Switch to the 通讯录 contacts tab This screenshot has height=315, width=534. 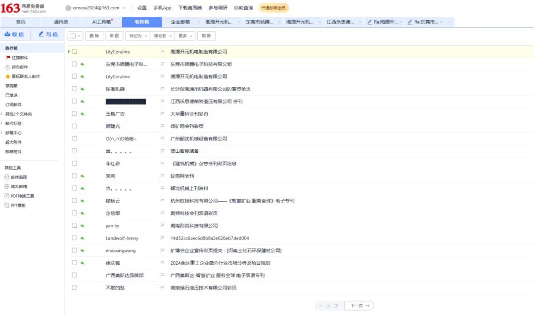(62, 22)
